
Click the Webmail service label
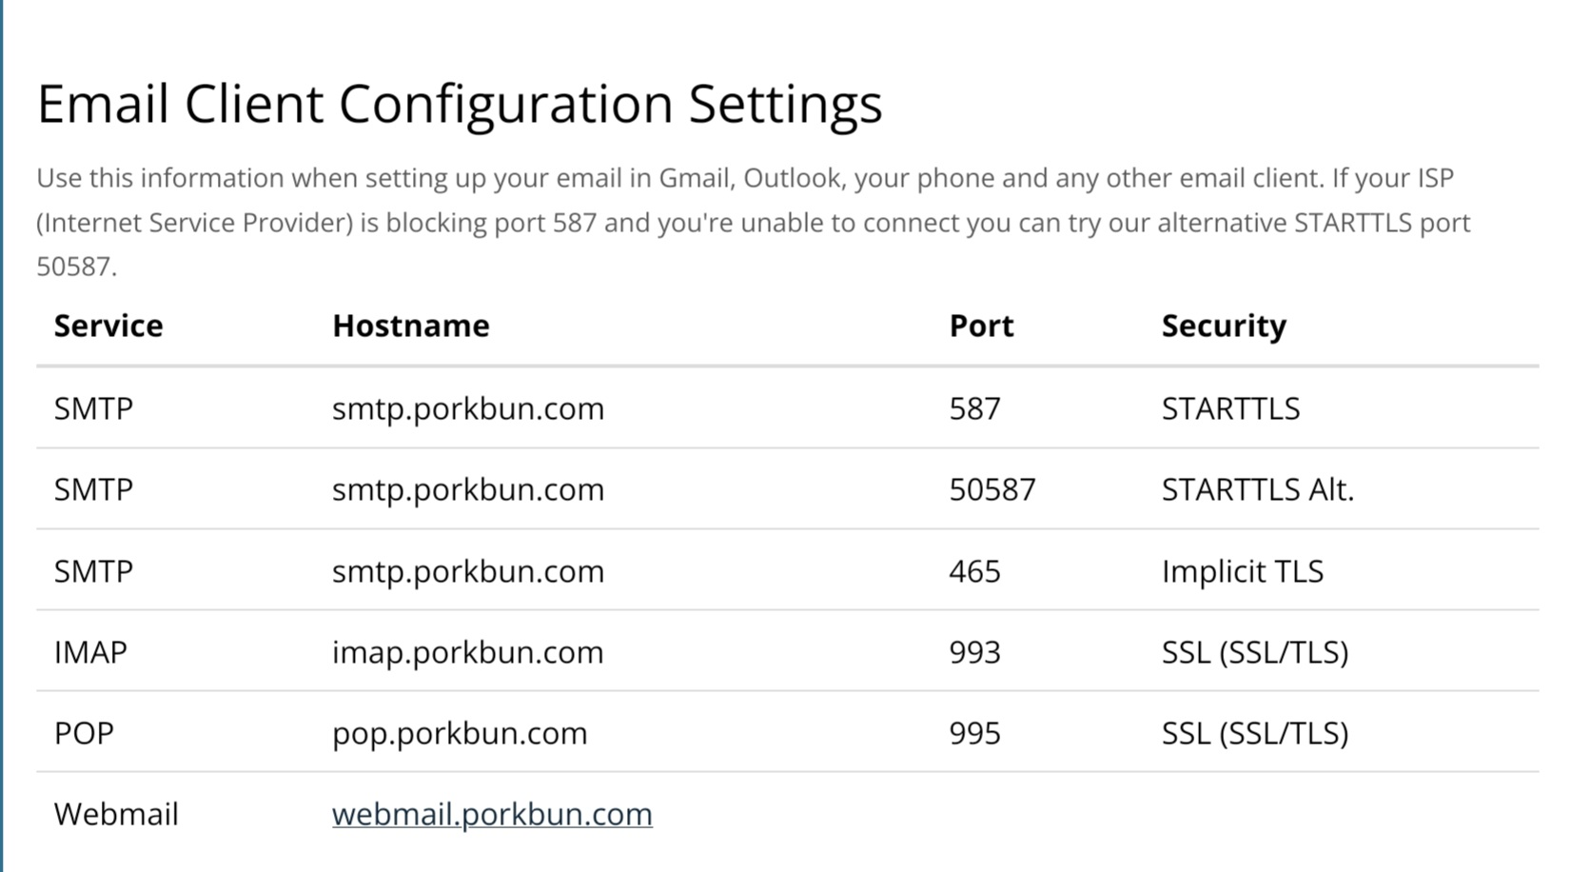tap(116, 814)
